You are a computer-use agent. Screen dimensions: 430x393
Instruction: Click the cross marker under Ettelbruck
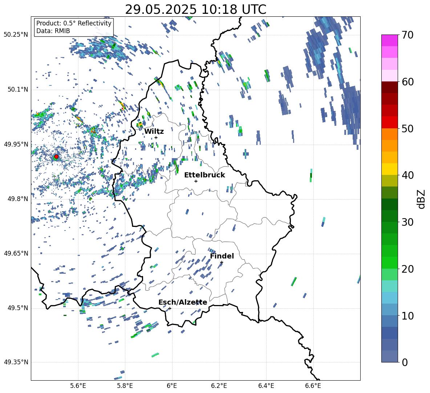(x=196, y=181)
